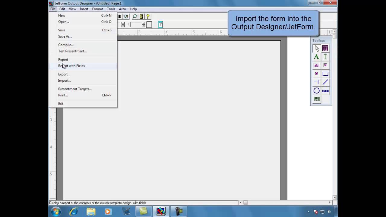Screen dimensions: 386x217
Task: Click the black keyhole toolbar icon
Action: click(x=120, y=17)
